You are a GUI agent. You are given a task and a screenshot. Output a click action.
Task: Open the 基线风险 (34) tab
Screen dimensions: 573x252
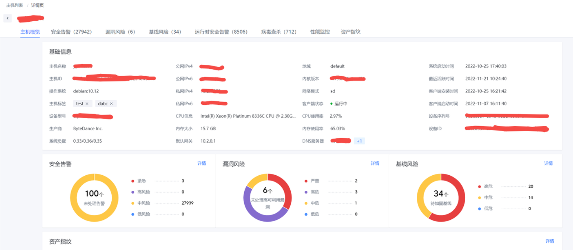click(x=165, y=32)
